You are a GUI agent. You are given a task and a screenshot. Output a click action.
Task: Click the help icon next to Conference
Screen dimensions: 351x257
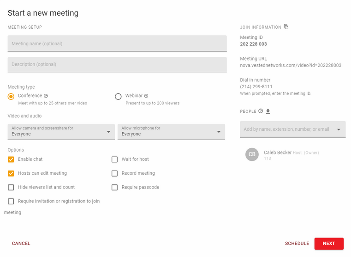46,96
